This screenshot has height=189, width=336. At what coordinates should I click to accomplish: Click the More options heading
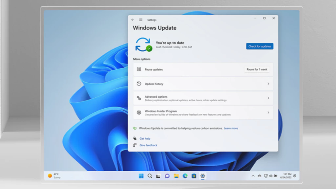[142, 59]
